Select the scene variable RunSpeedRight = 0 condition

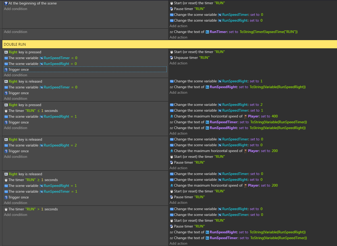pyautogui.click(x=43, y=64)
